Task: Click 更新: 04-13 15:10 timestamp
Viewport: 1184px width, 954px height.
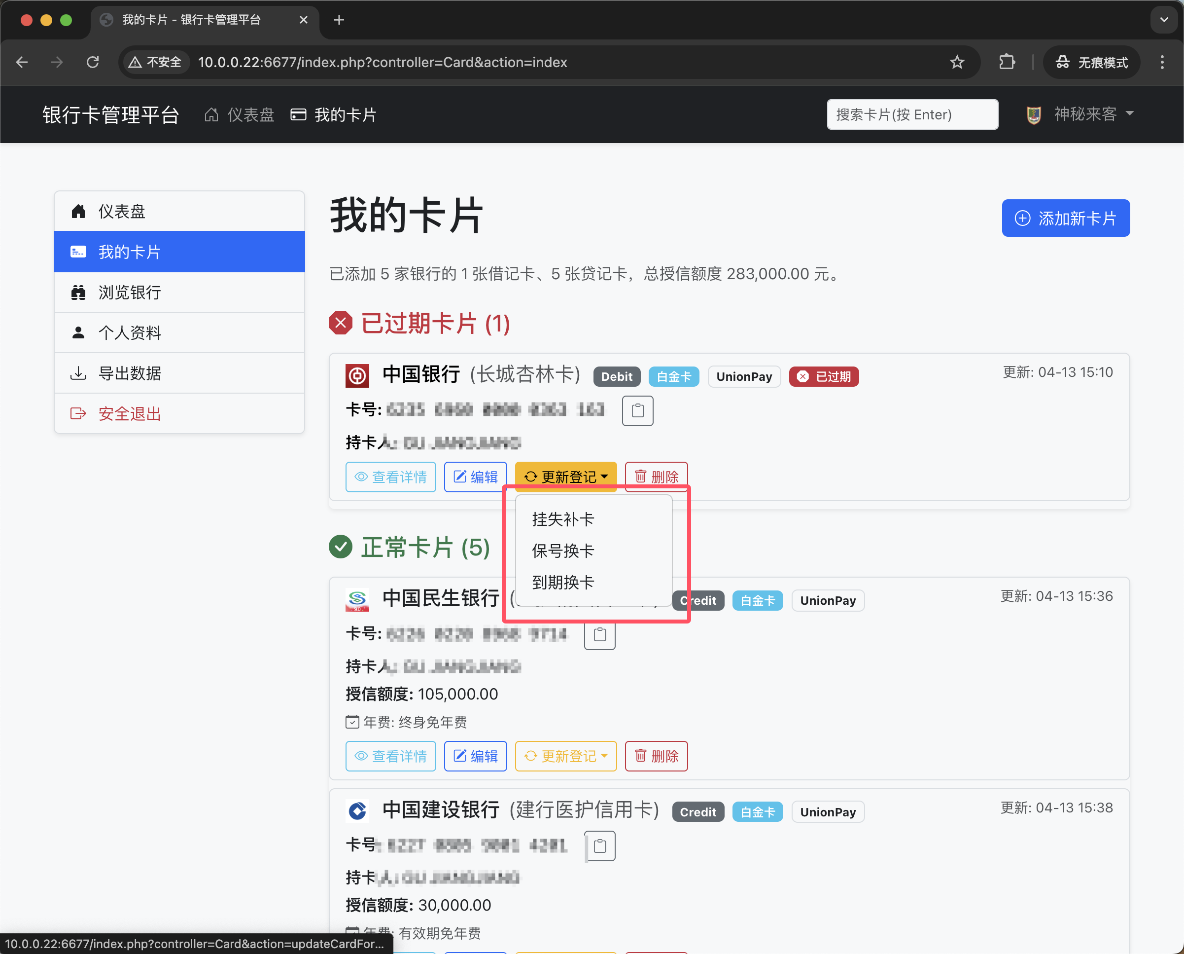Action: pos(1058,372)
